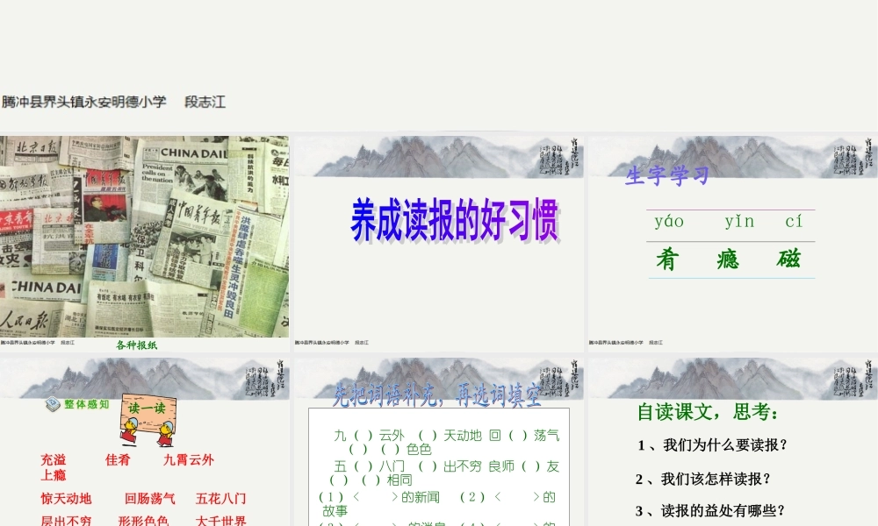Click the character 瘾
The image size is (878, 526).
coord(728,259)
